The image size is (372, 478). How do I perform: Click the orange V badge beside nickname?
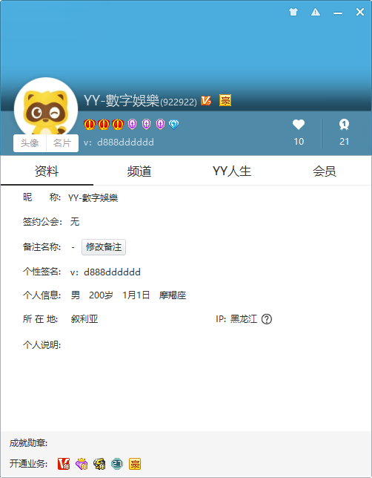coord(206,101)
